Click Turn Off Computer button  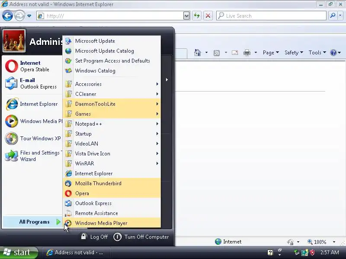click(141, 237)
